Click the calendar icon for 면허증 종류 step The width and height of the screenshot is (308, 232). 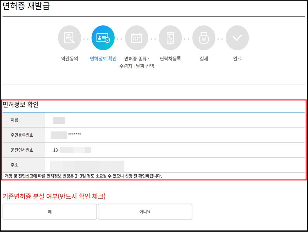(137, 37)
